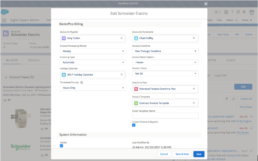Open the Emily Hughes link

pyautogui.click(x=244, y=121)
